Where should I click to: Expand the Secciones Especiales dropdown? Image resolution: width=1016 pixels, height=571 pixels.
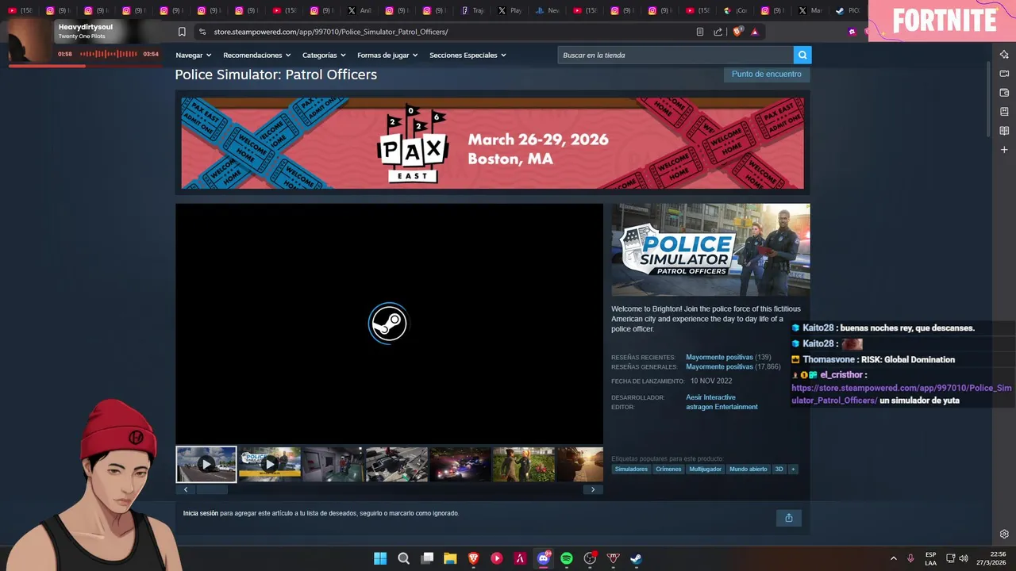pyautogui.click(x=468, y=56)
